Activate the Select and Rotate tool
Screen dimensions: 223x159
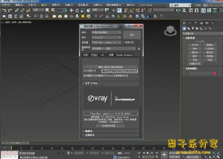[77, 10]
